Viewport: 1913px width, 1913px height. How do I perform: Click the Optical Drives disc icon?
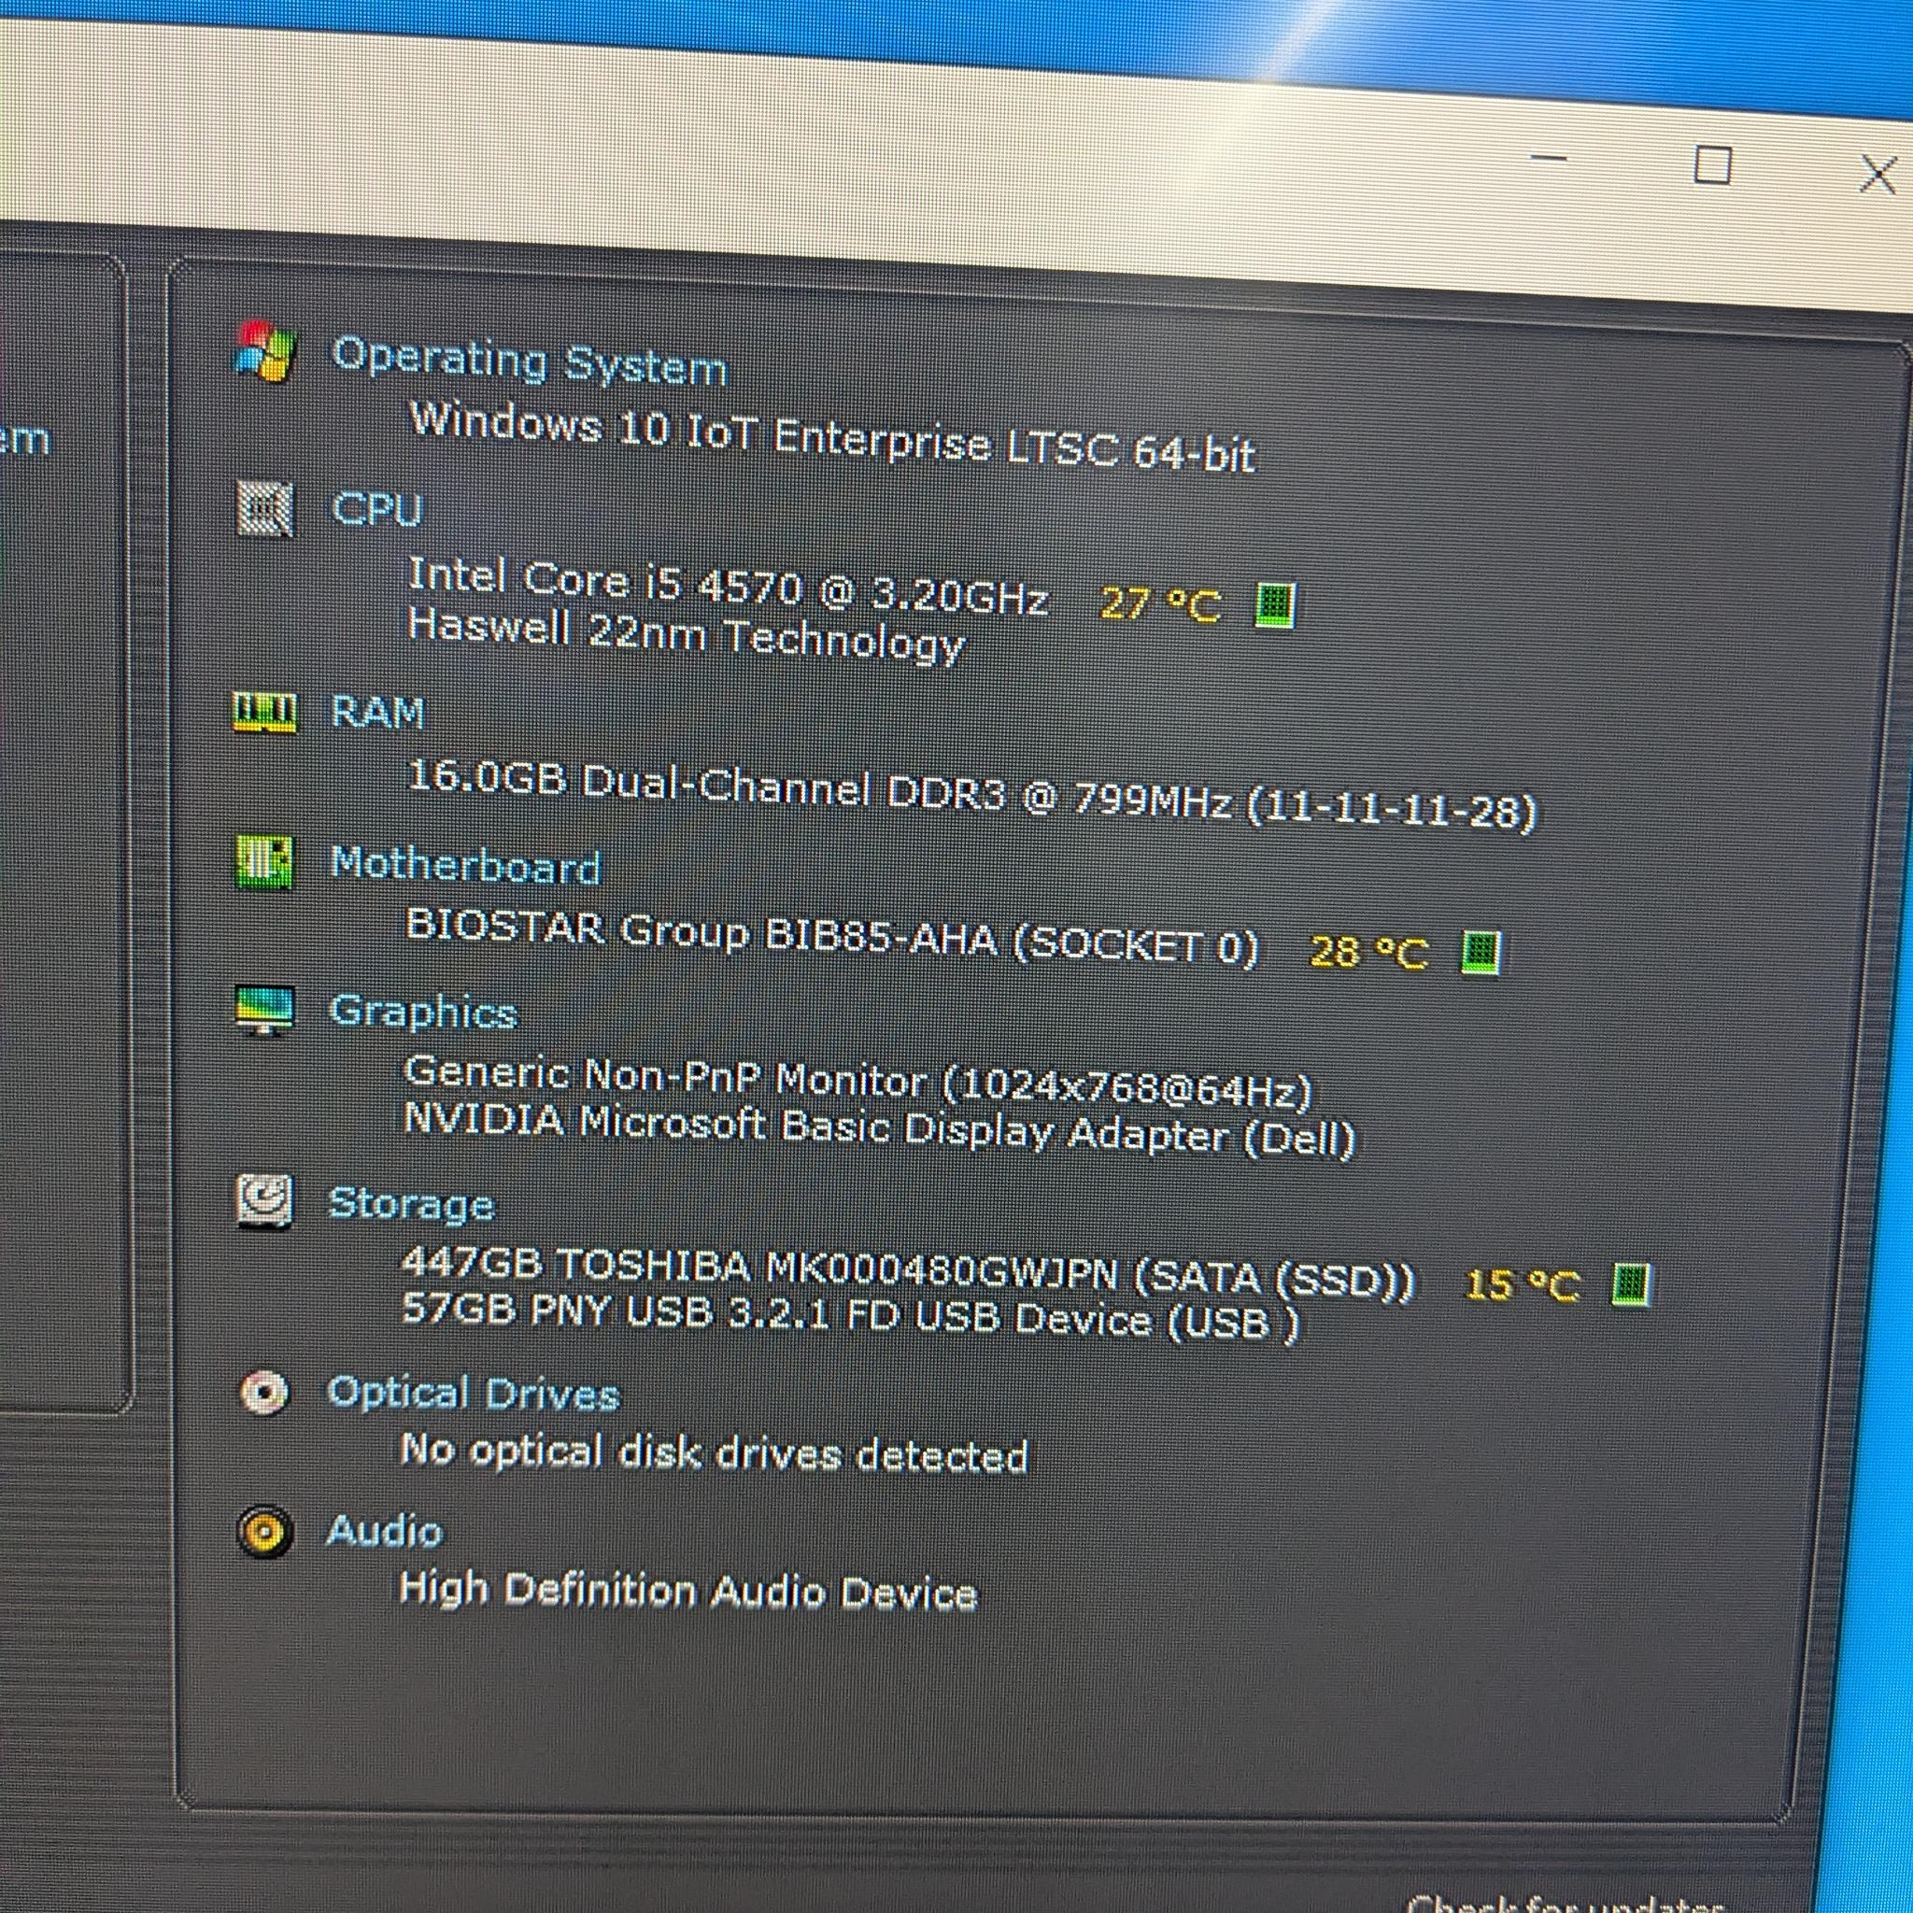[264, 1393]
